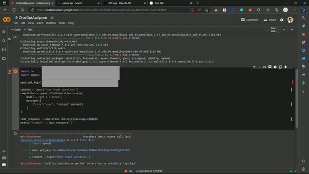The width and height of the screenshot is (309, 174).
Task: Reload the current page
Action: (x=14, y=10)
